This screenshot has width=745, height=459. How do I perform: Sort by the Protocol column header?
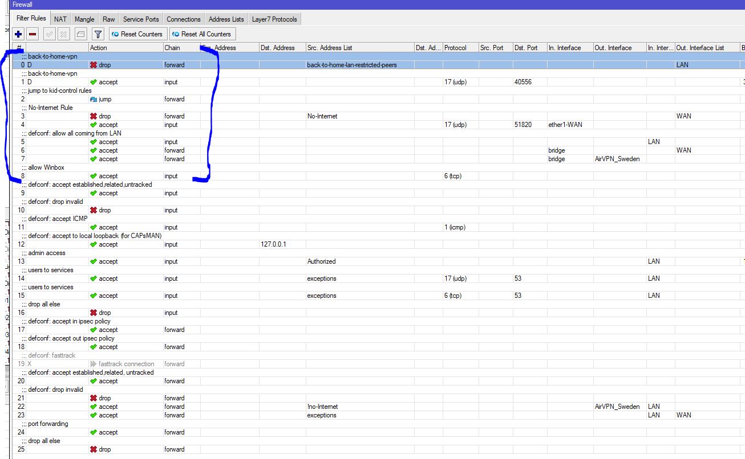pyautogui.click(x=461, y=48)
